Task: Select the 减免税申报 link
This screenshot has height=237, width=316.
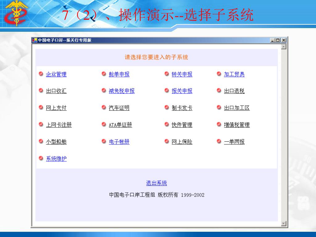Action: point(122,91)
